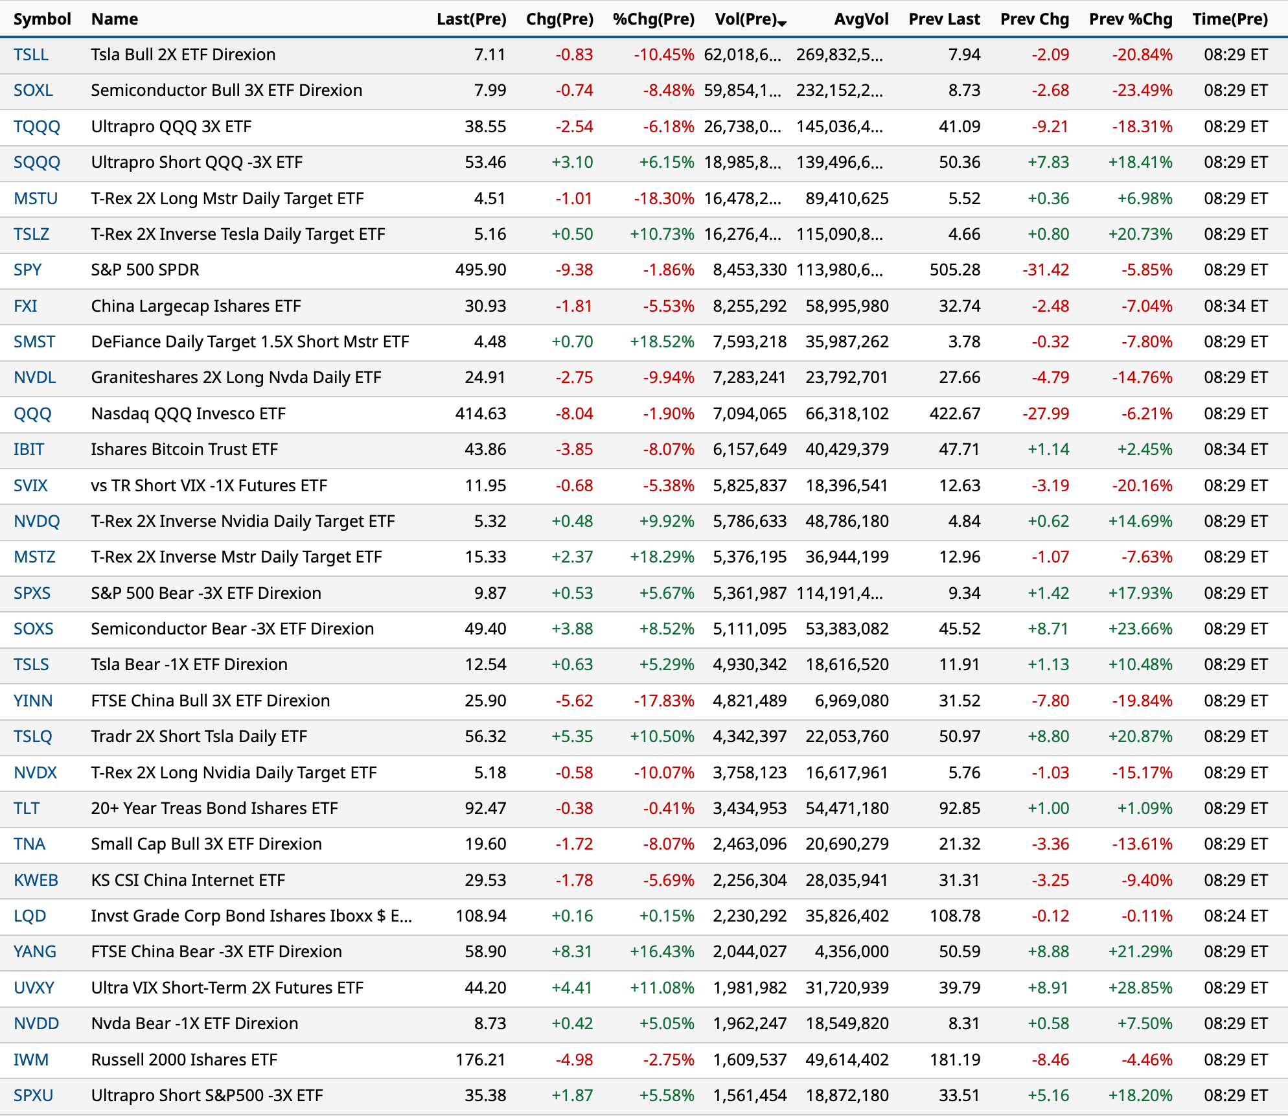Open the YINN ticker link
Screen dimensions: 1288x1116
pos(33,701)
